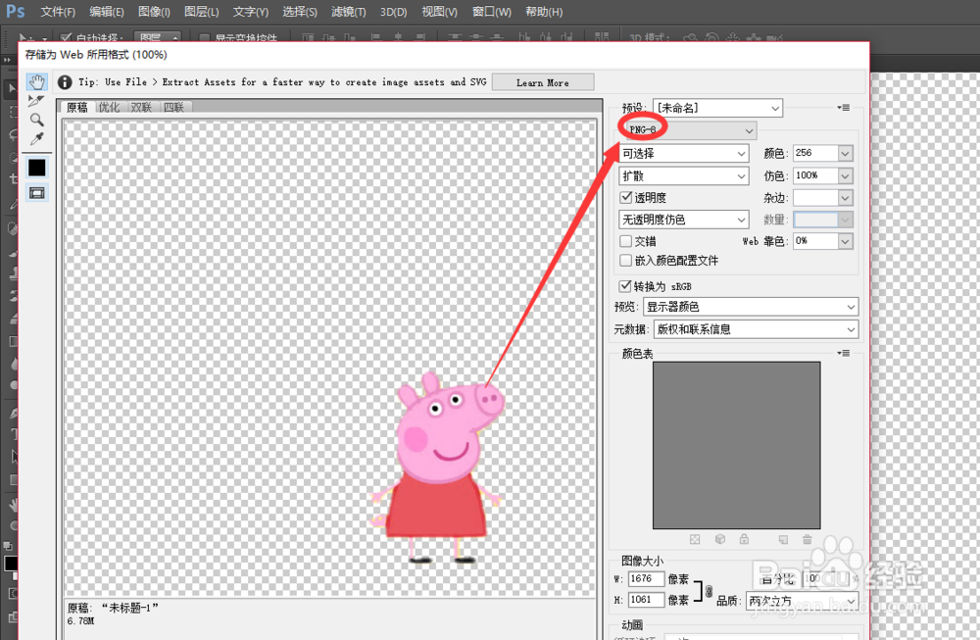Open the 可选择 color reduction dropdown

pyautogui.click(x=684, y=153)
